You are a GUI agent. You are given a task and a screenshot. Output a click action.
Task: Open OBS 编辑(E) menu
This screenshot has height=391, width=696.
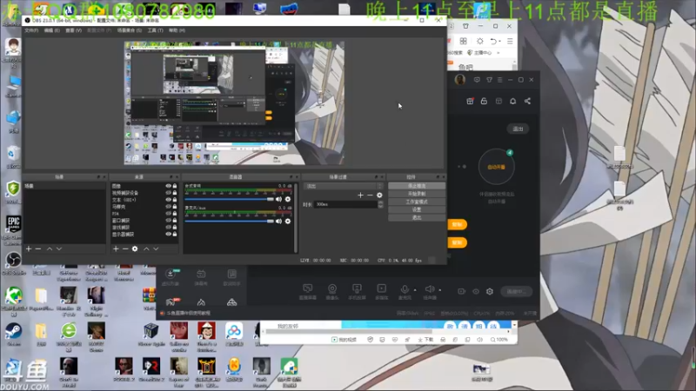pos(52,30)
